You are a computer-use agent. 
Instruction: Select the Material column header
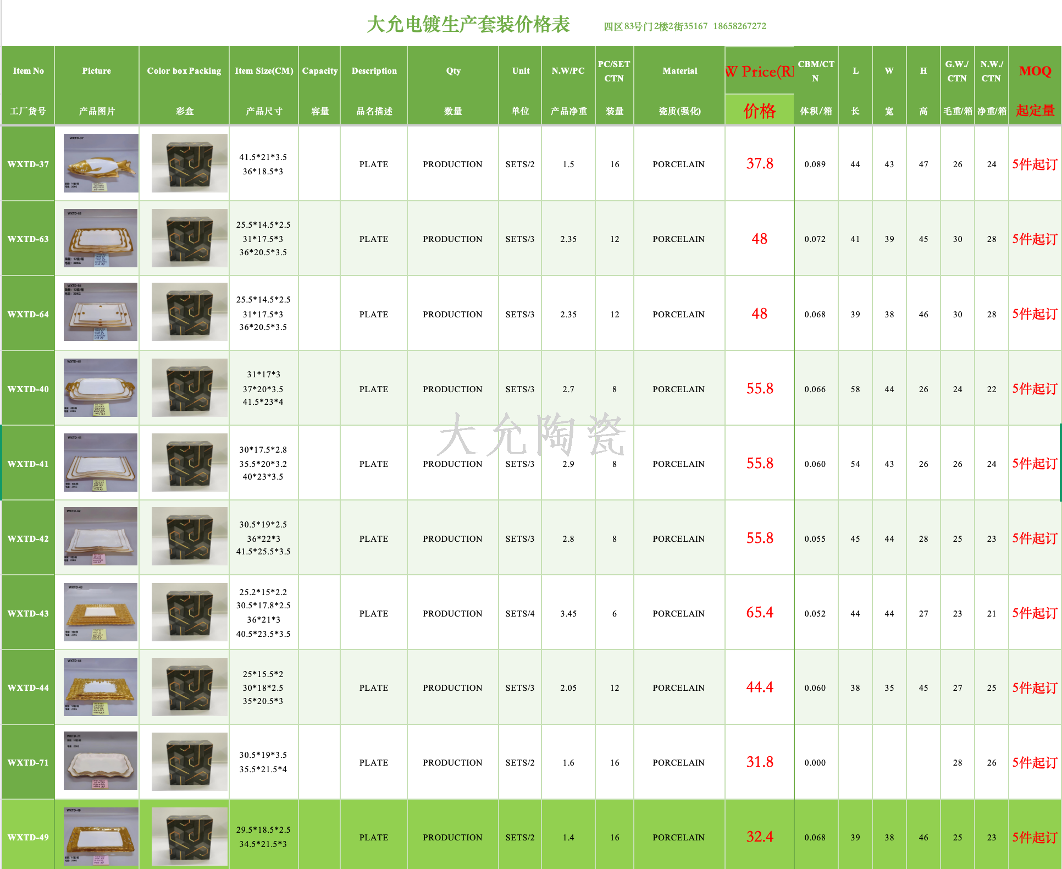tap(679, 71)
